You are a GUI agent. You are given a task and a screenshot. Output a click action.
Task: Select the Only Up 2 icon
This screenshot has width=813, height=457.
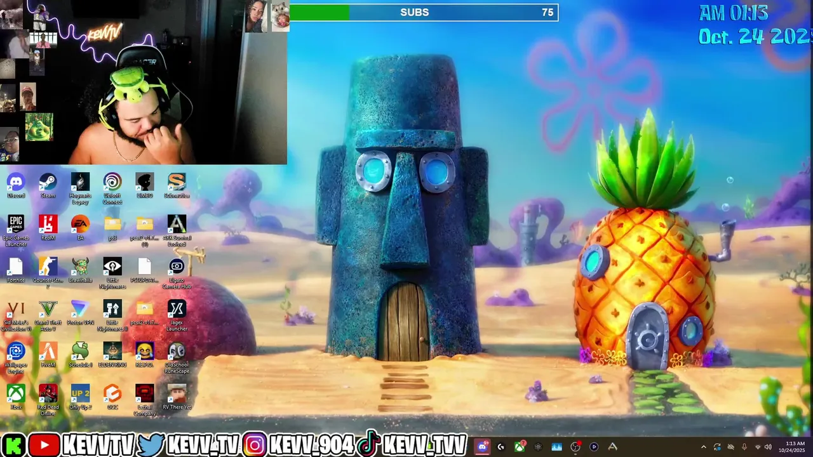point(80,397)
